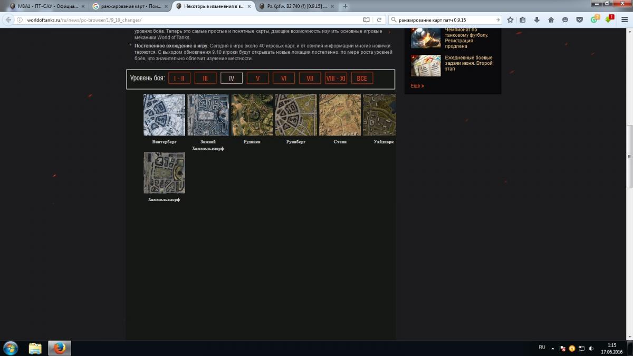Select battle level filter VII

pyautogui.click(x=310, y=79)
